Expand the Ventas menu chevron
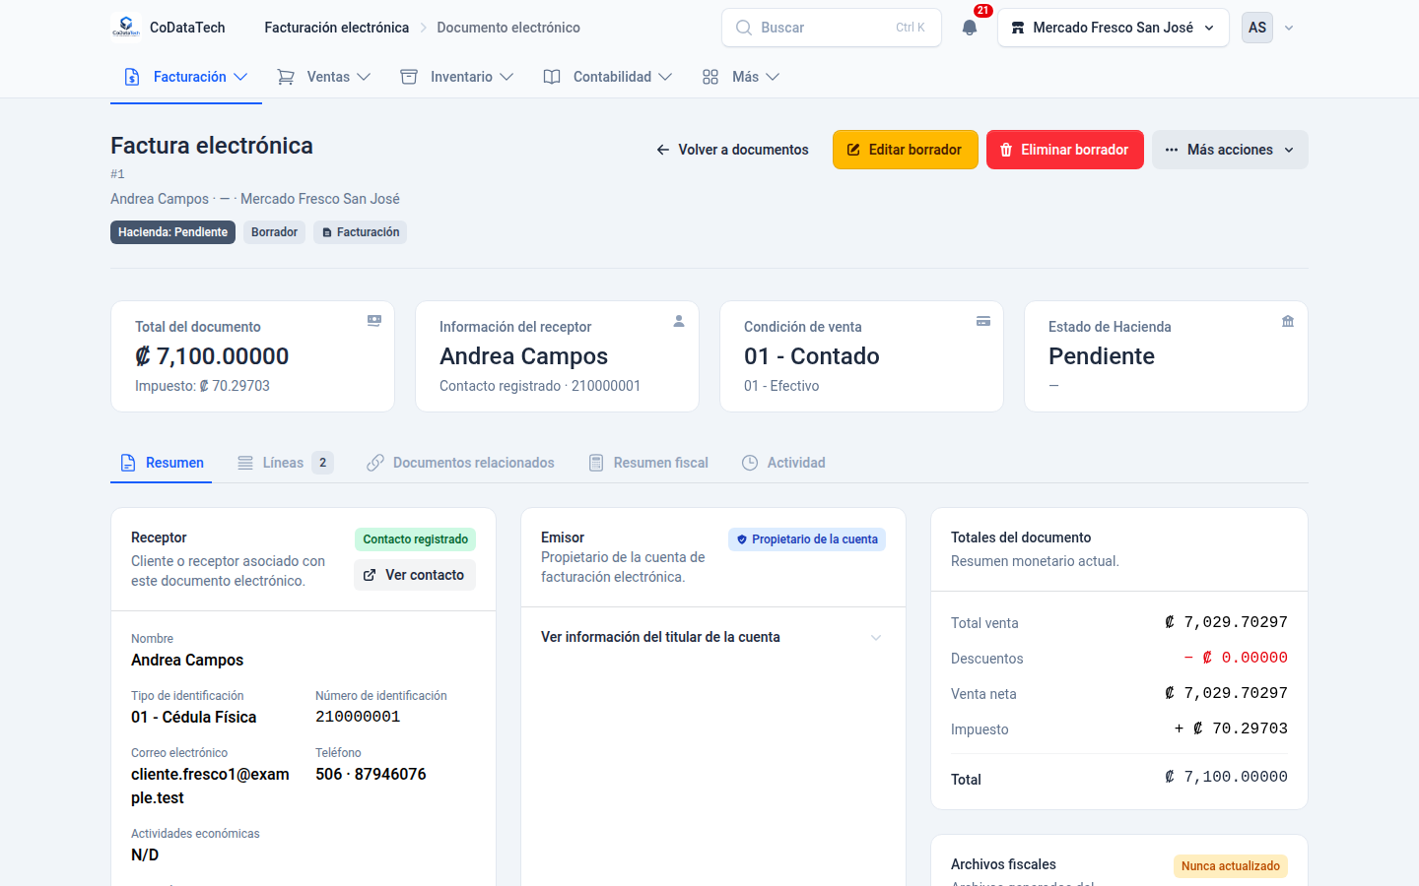1419x886 pixels. [364, 77]
